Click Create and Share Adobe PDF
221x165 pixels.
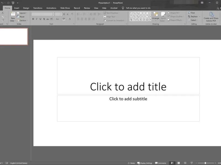coord(211,17)
